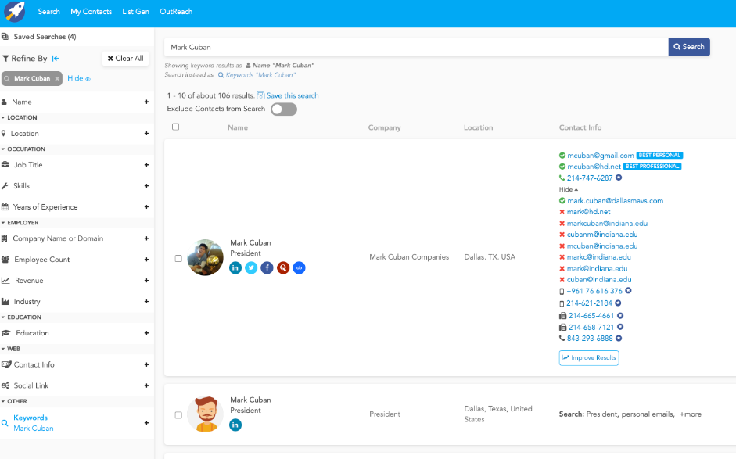This screenshot has height=459, width=736.
Task: Open second Mark Cuban's LinkedIn icon
Action: click(235, 425)
